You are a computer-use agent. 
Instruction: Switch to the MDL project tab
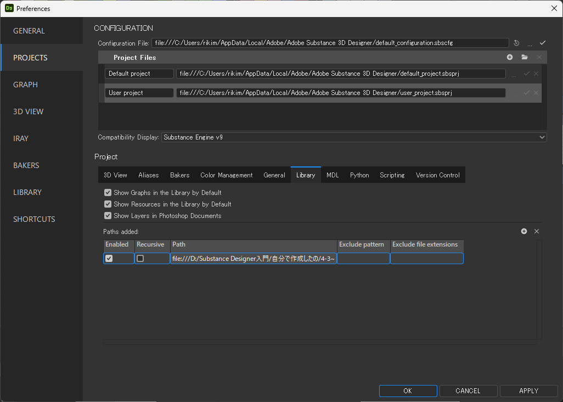pos(333,175)
